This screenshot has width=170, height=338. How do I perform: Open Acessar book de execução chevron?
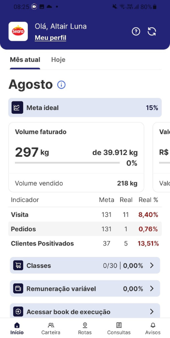[x=152, y=312]
